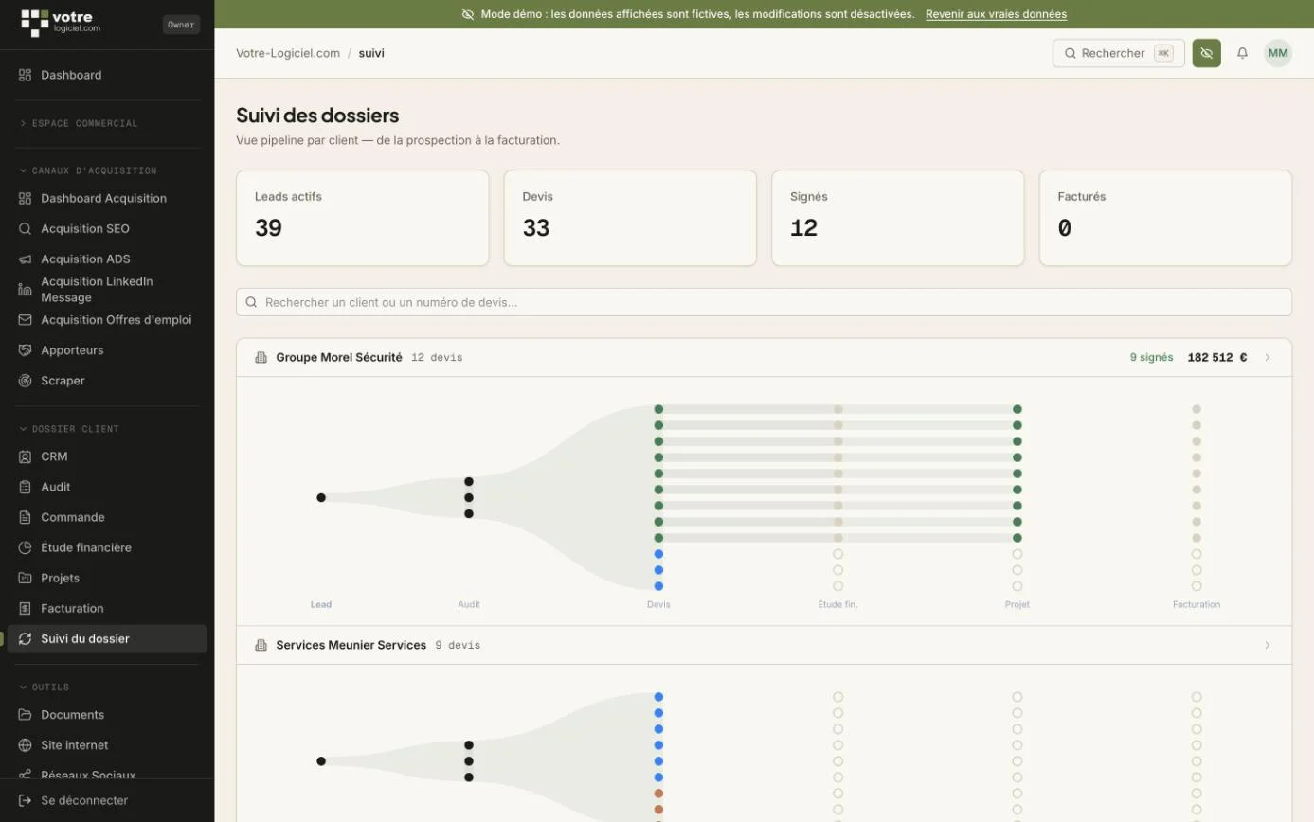Click the Leads actifs card
The height and width of the screenshot is (822, 1314).
pos(363,218)
